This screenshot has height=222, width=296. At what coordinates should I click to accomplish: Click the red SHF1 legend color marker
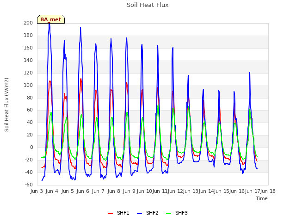pyautogui.click(x=110, y=214)
